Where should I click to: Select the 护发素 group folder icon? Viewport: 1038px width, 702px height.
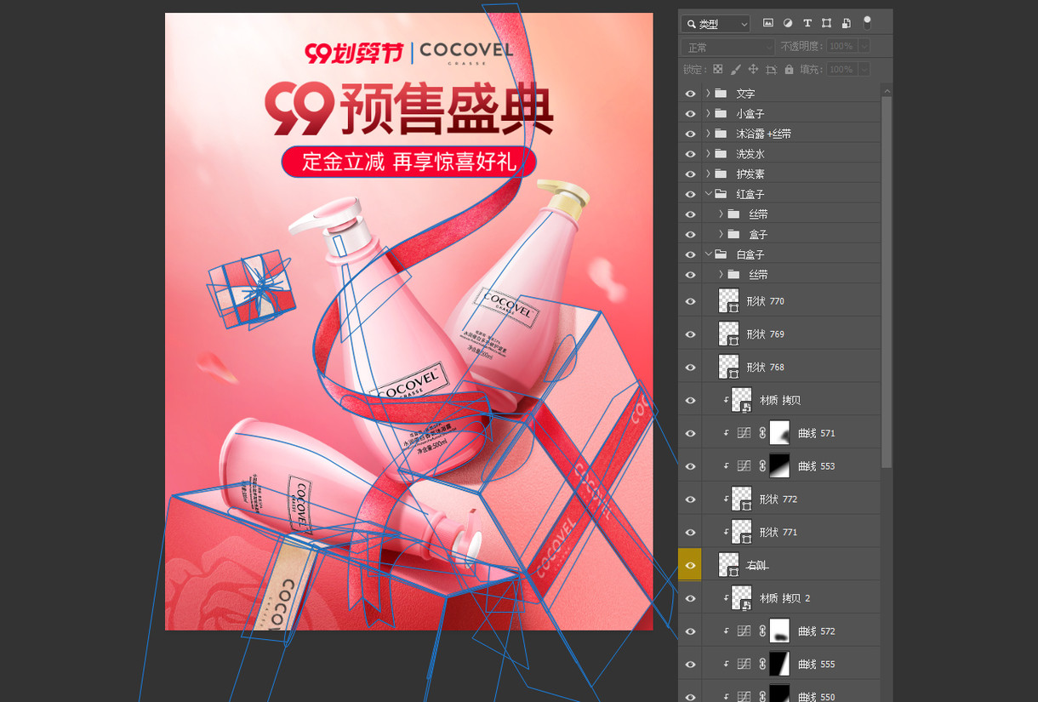tap(721, 174)
